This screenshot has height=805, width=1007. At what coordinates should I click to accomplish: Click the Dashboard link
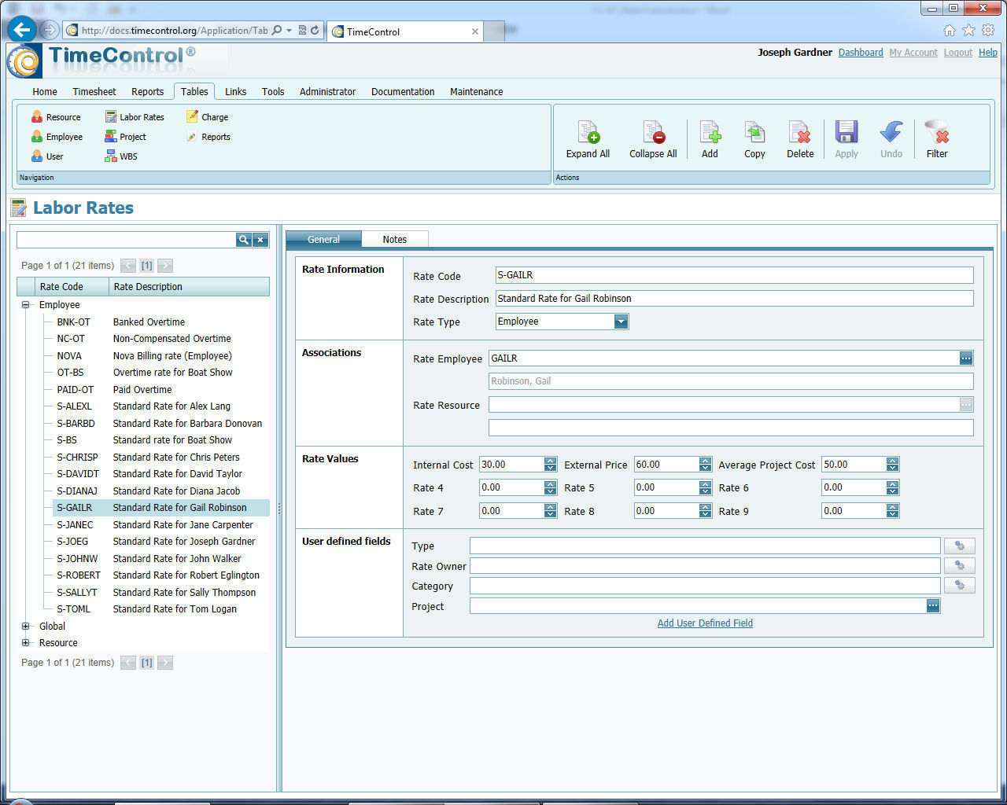coord(861,53)
